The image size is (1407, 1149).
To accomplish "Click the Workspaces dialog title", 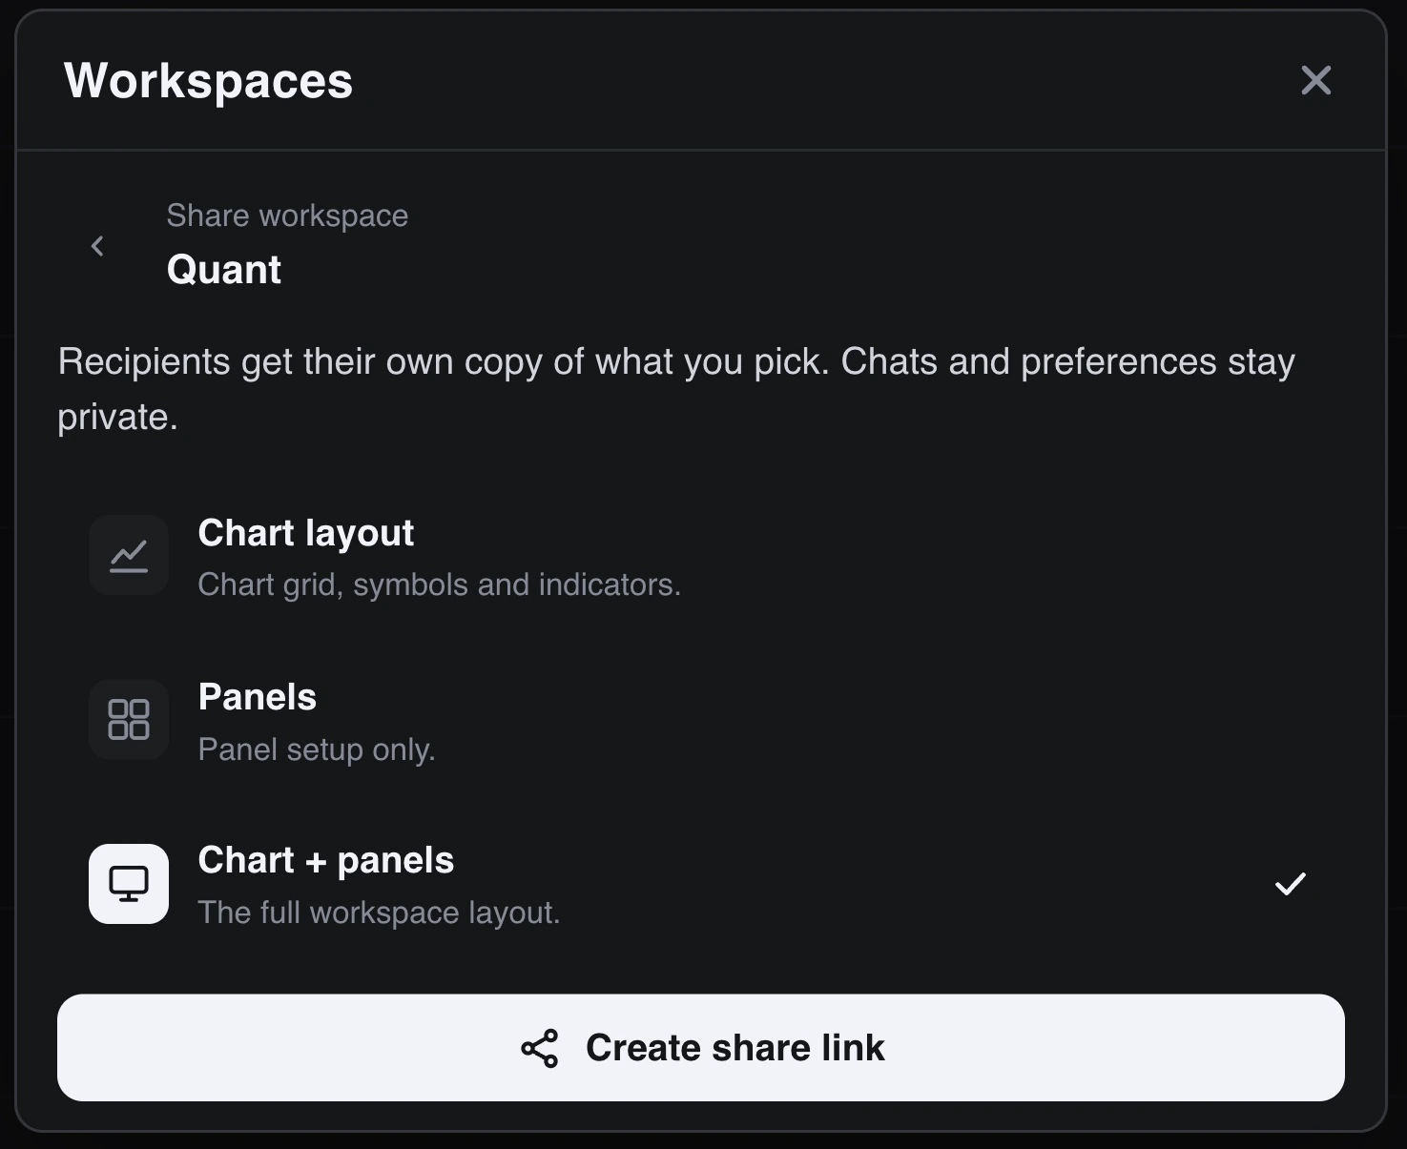I will 208,80.
